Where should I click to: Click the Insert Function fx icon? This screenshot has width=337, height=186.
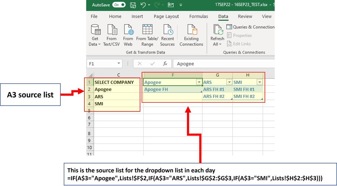click(165, 63)
